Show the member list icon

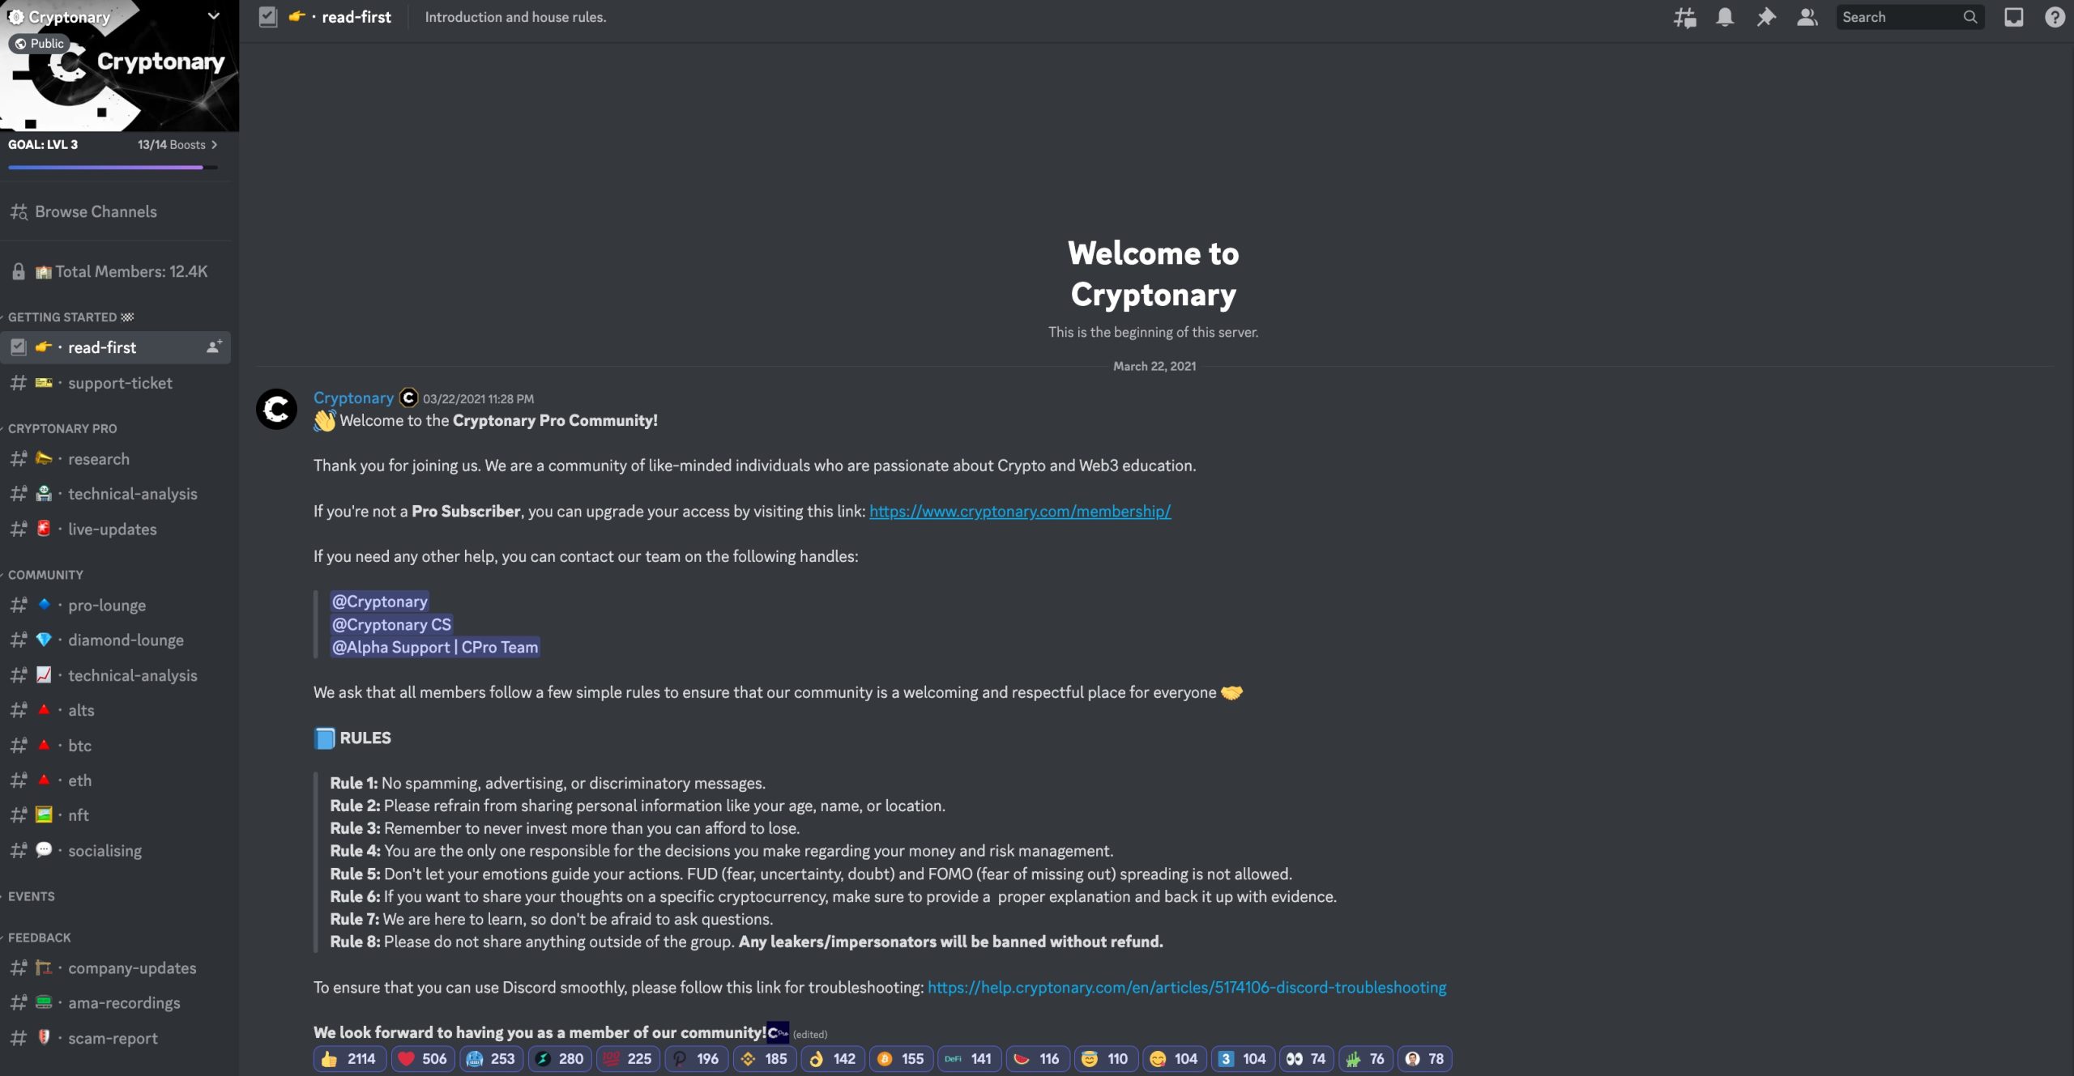[x=1806, y=16]
